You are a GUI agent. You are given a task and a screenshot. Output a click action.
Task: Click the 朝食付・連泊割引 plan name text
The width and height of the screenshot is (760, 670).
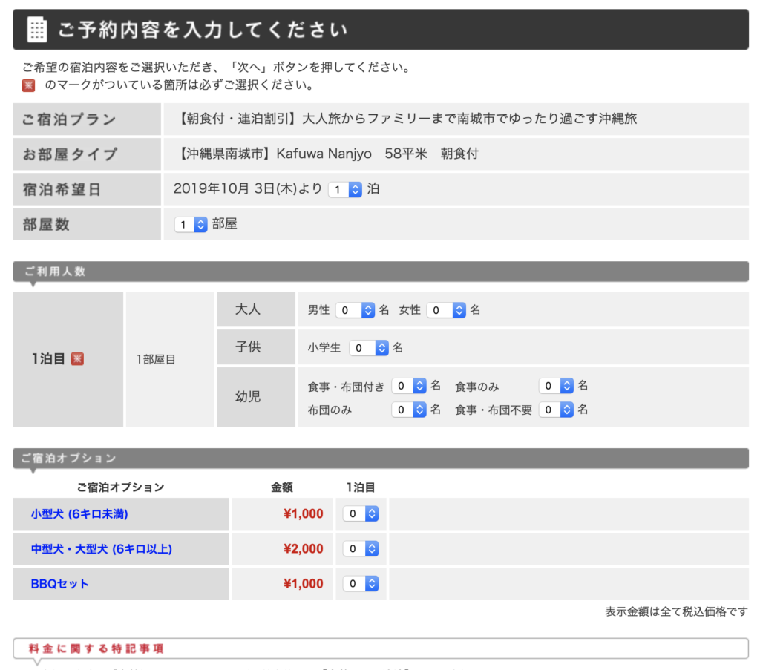pos(406,119)
